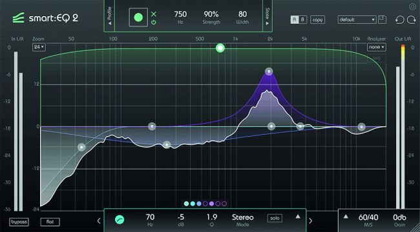Save preset with the floppy disk icon
The height and width of the screenshot is (232, 420).
[382, 20]
